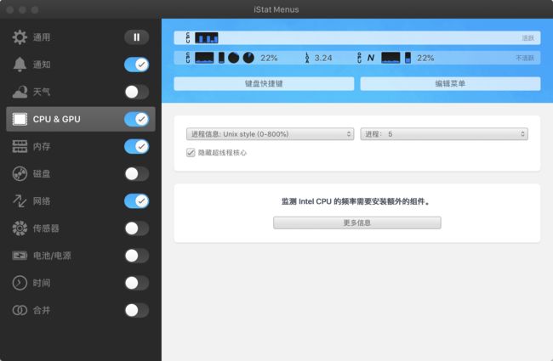The width and height of the screenshot is (553, 361).
Task: Pause monitoring with the 通用 pause button
Action: coord(136,37)
